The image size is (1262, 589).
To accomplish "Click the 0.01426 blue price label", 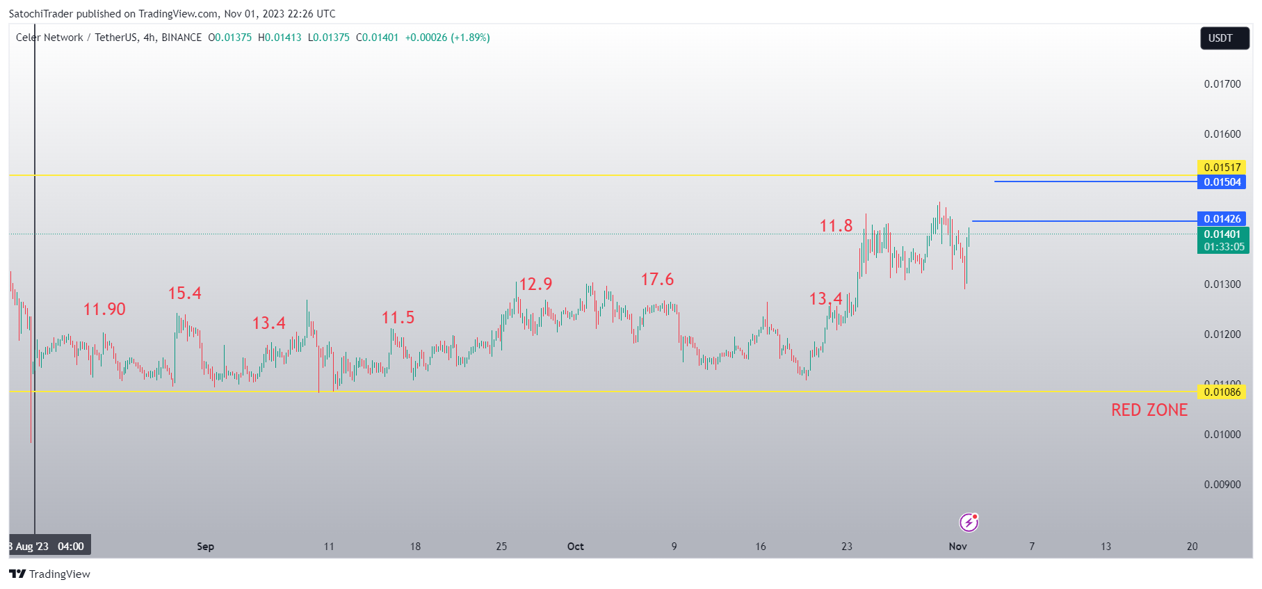I will 1222,219.
